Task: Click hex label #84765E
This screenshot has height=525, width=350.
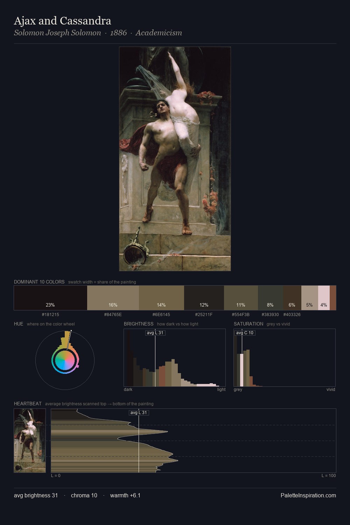Action: click(x=113, y=315)
